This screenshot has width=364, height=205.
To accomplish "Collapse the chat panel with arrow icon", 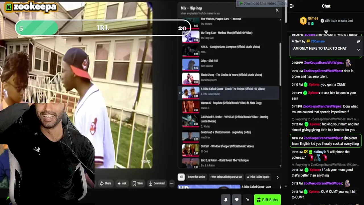I will 291,6.
